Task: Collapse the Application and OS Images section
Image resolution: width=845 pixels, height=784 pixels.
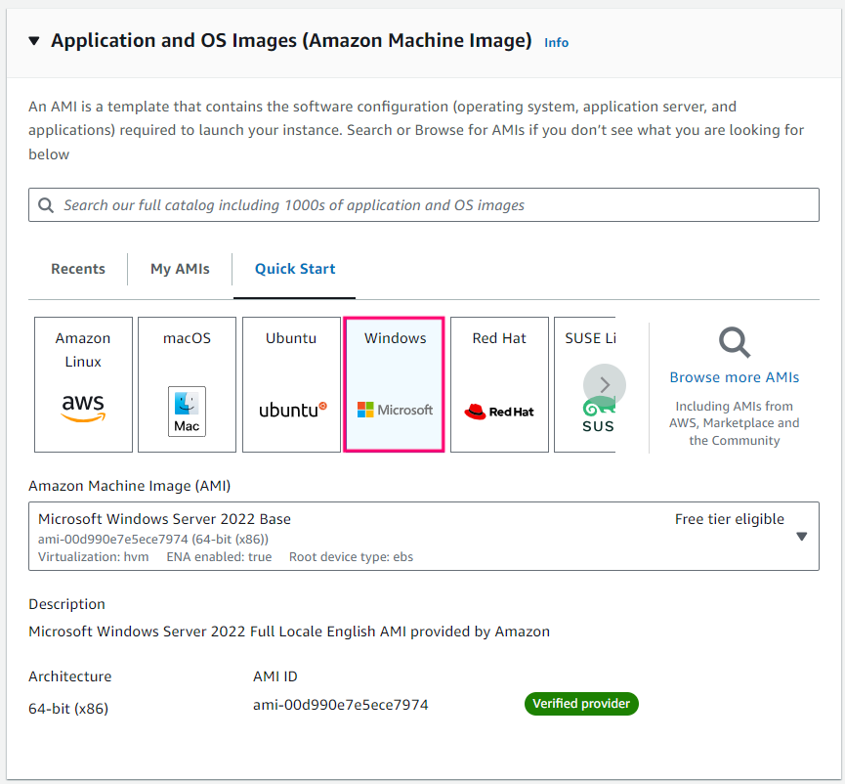Action: pyautogui.click(x=34, y=41)
